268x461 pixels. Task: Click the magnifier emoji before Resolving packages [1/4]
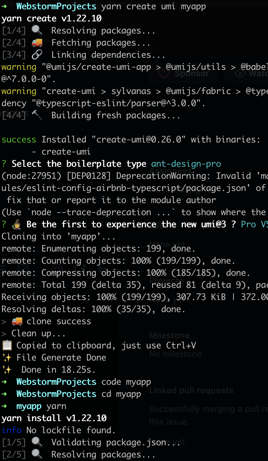37,31
